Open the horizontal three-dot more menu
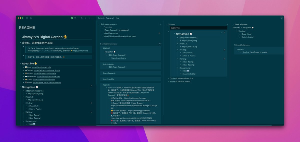 (x=93, y=18)
